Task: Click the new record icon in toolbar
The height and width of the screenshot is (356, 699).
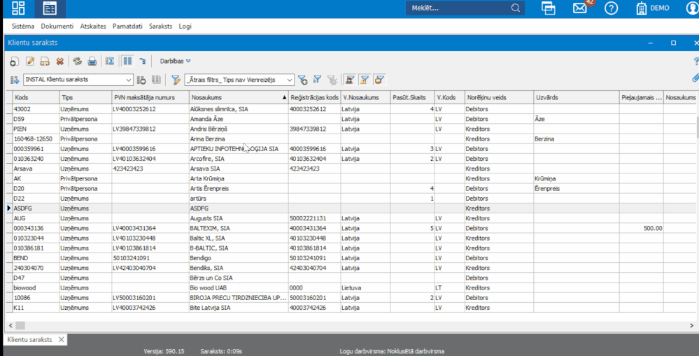Action: click(13, 62)
